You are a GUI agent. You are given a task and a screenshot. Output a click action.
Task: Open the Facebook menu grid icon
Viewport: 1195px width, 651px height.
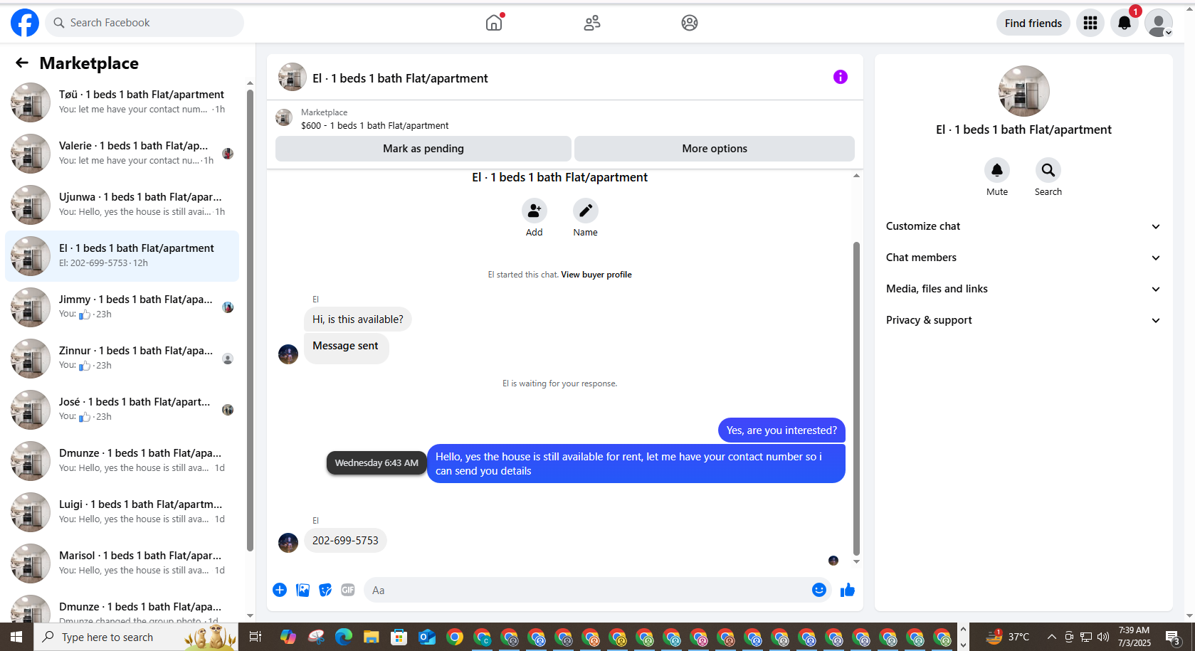[x=1090, y=23]
